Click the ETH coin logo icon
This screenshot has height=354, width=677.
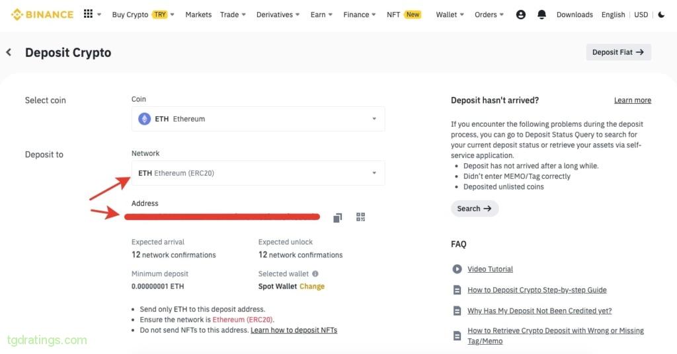pyautogui.click(x=144, y=119)
